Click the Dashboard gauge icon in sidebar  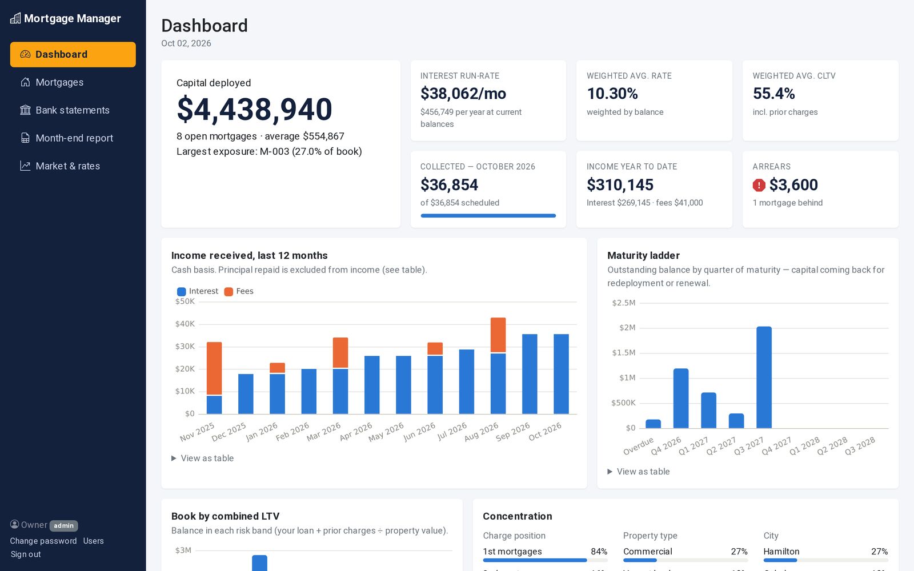pyautogui.click(x=25, y=54)
